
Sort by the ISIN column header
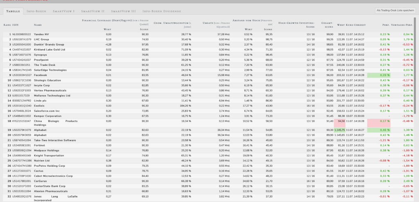pos(15,25)
